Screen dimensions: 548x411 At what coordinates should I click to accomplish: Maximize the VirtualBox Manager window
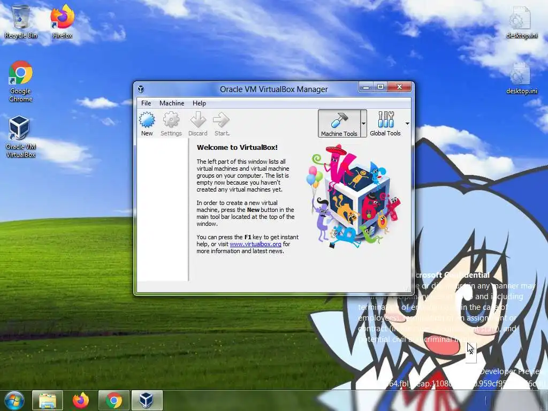click(x=380, y=87)
